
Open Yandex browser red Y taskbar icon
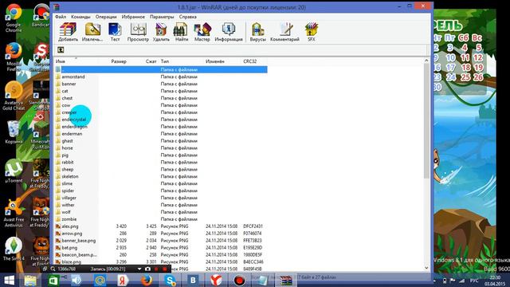(x=216, y=280)
